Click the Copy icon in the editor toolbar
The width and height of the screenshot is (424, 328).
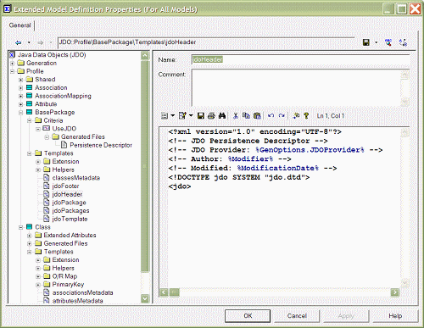point(246,115)
